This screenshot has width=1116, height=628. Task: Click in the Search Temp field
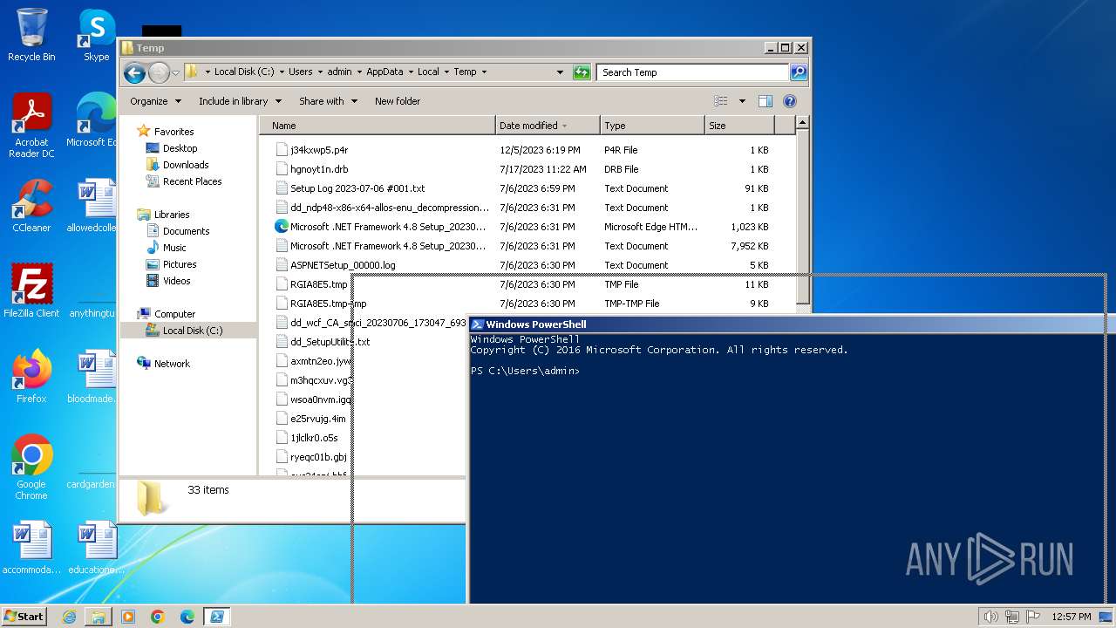point(693,72)
